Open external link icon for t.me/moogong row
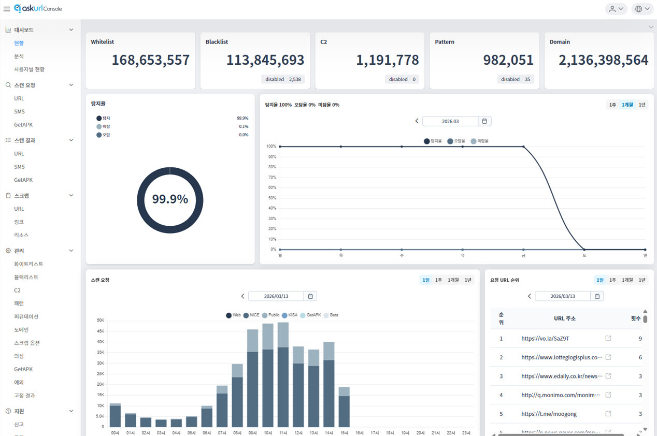The width and height of the screenshot is (657, 436). 608,414
